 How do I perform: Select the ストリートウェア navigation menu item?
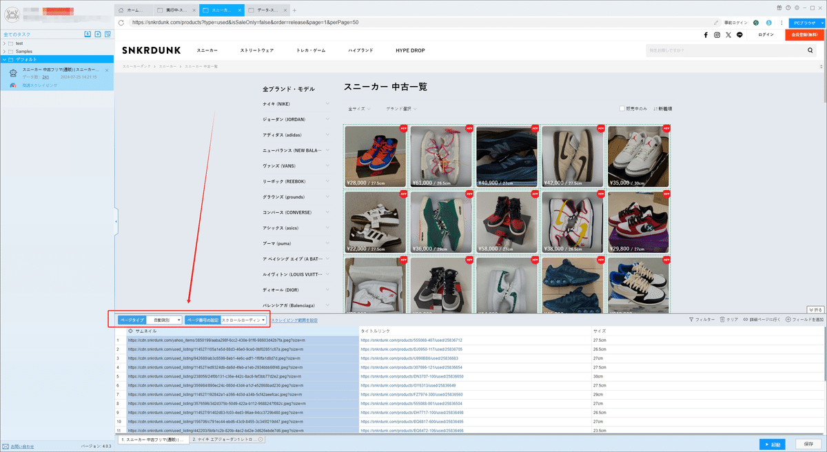(x=257, y=51)
